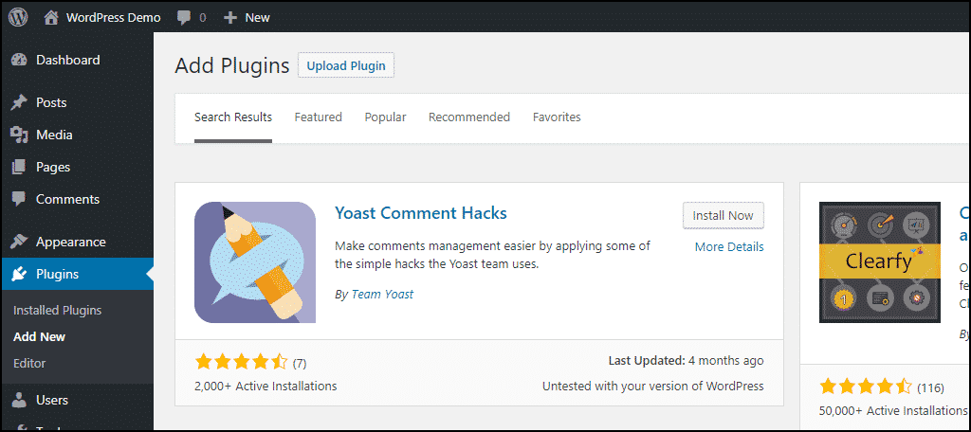Switch to the Popular tab

pos(385,117)
